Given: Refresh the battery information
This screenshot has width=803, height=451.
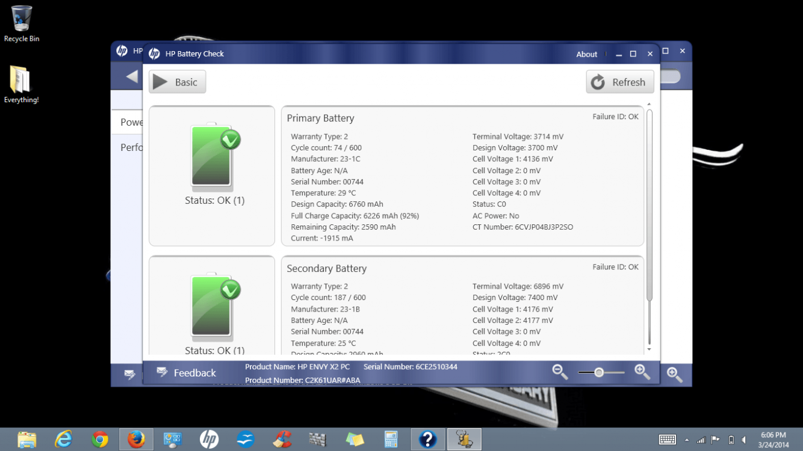Looking at the screenshot, I should pos(620,82).
